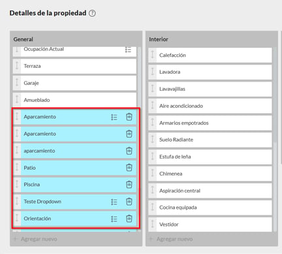282x254 pixels.
Task: Click drag handle of Estufa de leña row
Action: (x=153, y=157)
